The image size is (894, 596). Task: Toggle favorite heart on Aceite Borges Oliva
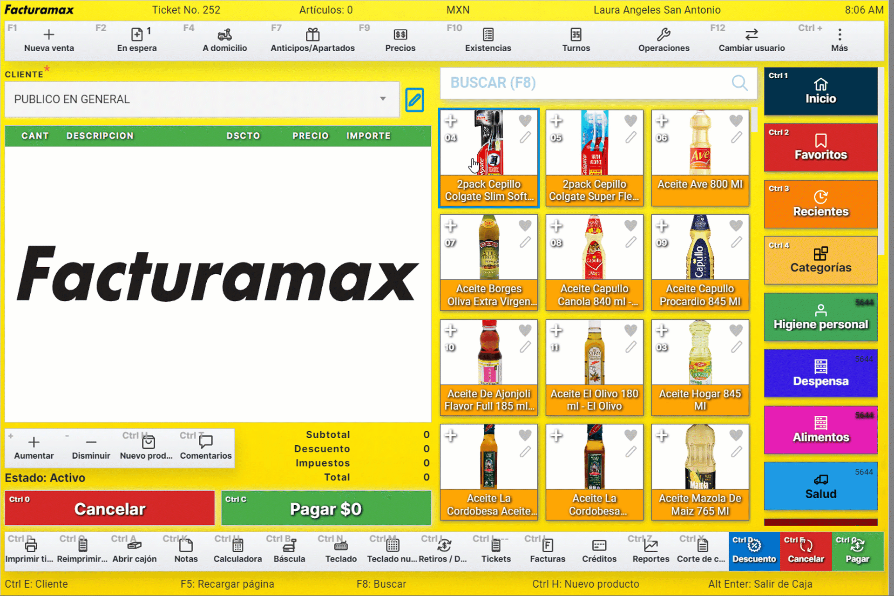(525, 225)
